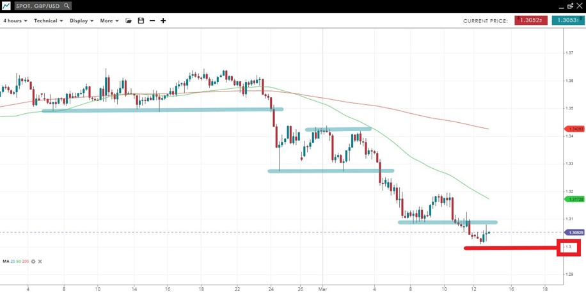Select the MA 20 period label
Viewport: 586px width, 293px height.
pos(14,261)
